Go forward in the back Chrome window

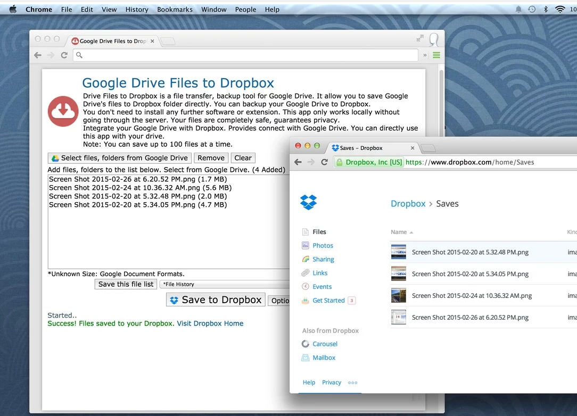pyautogui.click(x=51, y=55)
